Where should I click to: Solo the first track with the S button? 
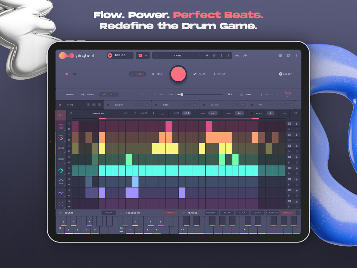coord(69,124)
